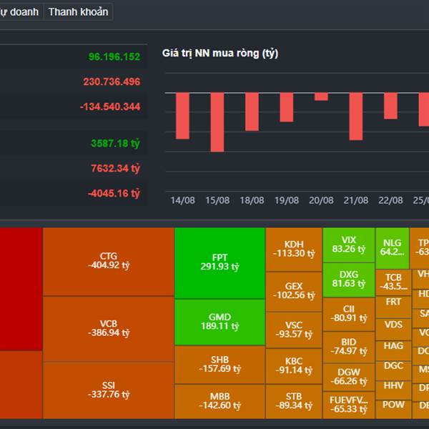
Task: Click the STB -89.34 tỷ cell
Action: point(294,402)
